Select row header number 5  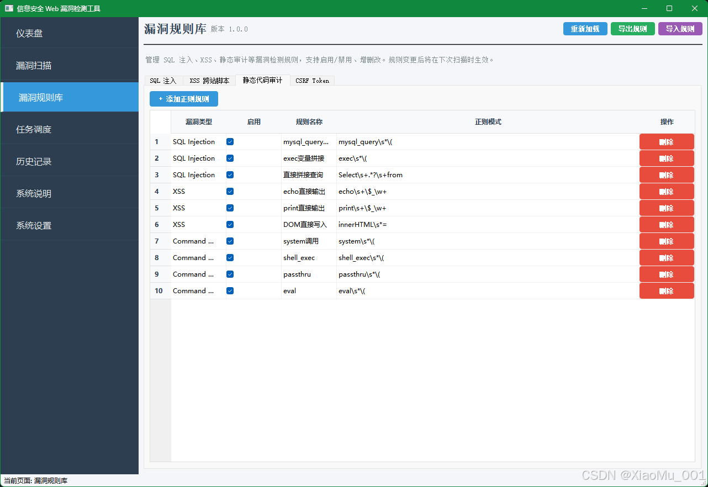(161, 208)
